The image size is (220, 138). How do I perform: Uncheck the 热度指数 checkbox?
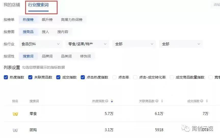[x=6, y=77]
